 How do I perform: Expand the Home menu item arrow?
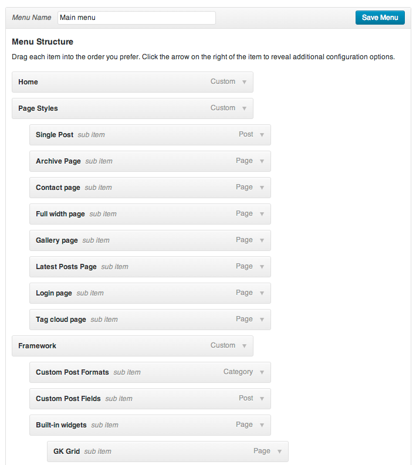coord(244,82)
